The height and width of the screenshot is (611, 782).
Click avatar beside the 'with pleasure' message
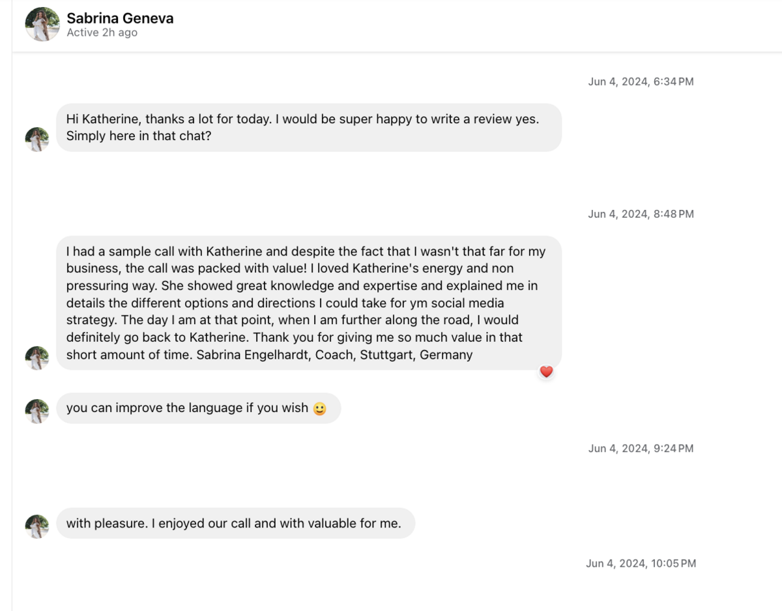tap(37, 527)
